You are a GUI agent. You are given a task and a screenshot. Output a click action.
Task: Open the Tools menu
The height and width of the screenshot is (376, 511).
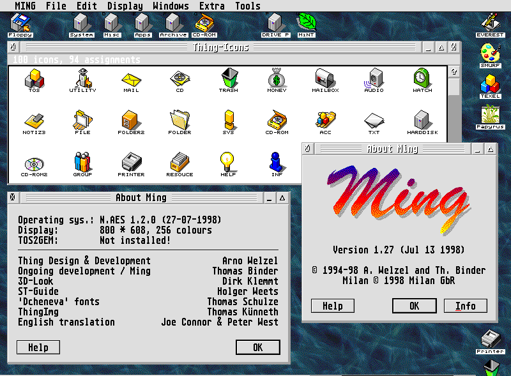pyautogui.click(x=248, y=6)
